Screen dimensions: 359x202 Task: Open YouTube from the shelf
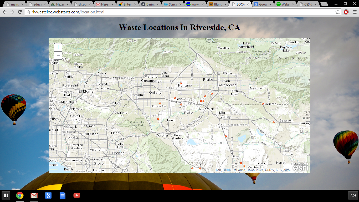tap(76, 195)
